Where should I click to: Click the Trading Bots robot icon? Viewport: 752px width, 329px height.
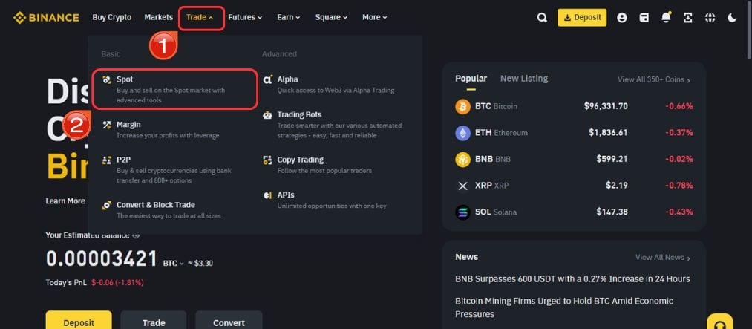point(267,115)
